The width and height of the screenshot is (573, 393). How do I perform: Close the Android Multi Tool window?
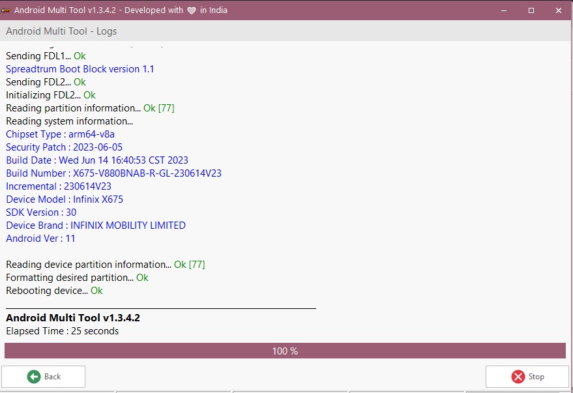(x=559, y=10)
